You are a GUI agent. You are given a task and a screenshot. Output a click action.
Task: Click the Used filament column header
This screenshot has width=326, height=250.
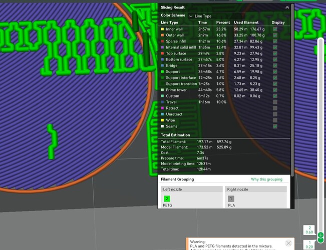246,22
